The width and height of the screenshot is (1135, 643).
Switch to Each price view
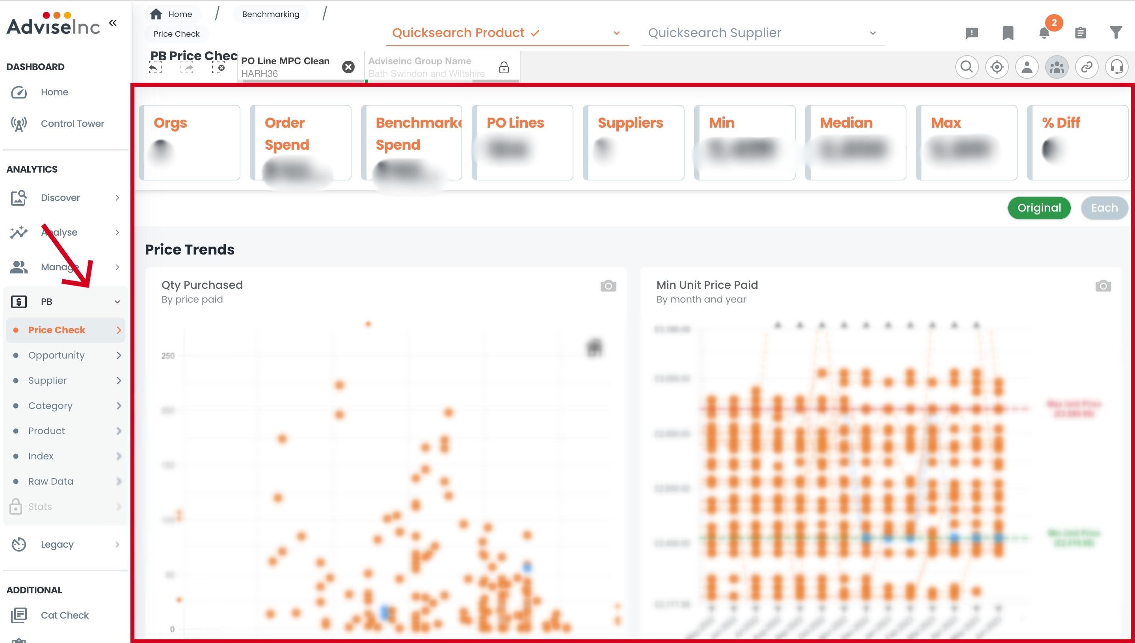click(1104, 208)
